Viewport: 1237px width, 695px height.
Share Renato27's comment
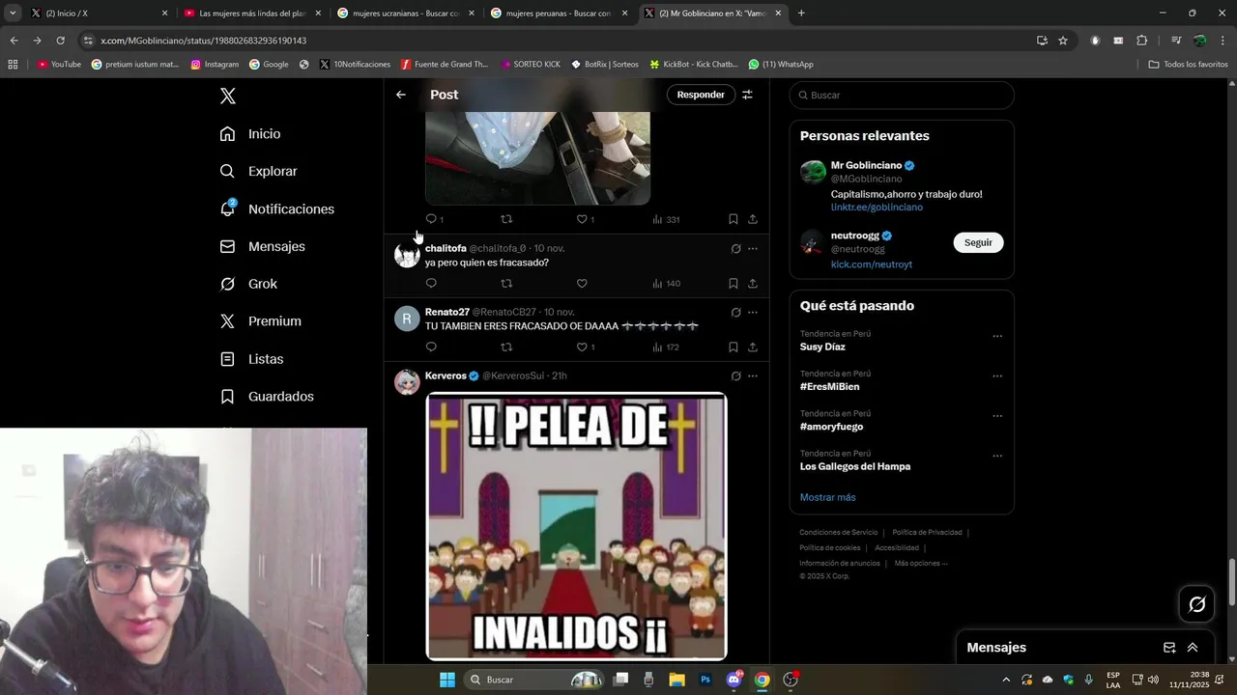point(753,347)
